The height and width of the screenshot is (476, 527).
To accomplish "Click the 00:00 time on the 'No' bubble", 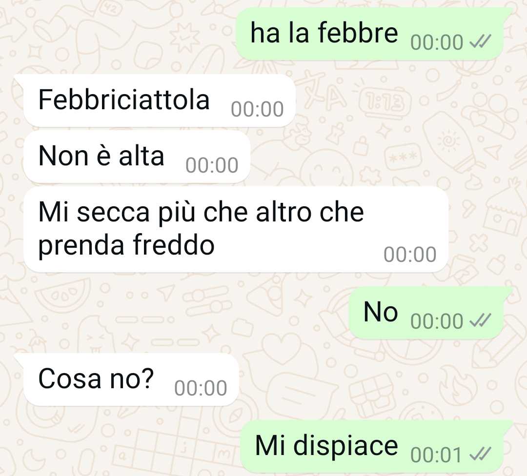I will click(437, 321).
